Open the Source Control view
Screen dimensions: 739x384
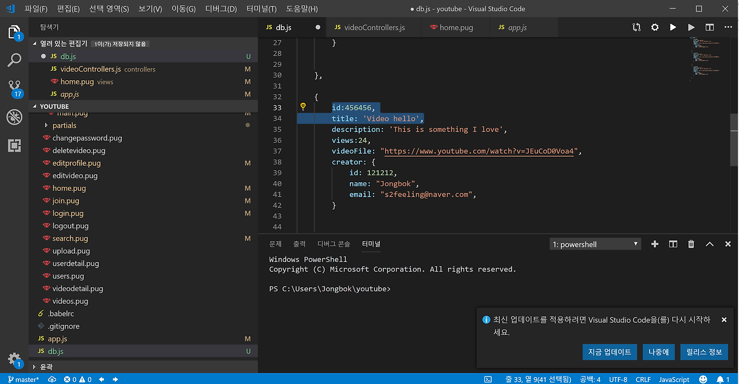point(14,88)
